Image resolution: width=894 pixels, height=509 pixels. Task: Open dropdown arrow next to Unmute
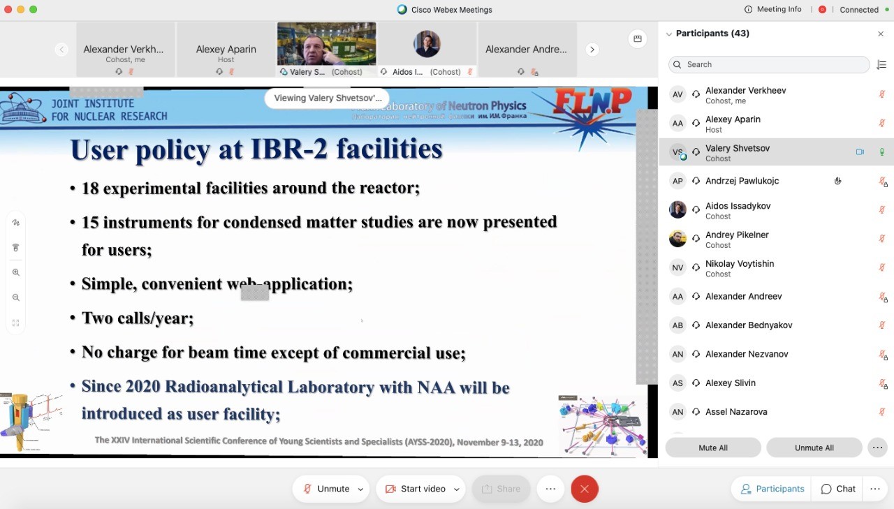tap(360, 489)
